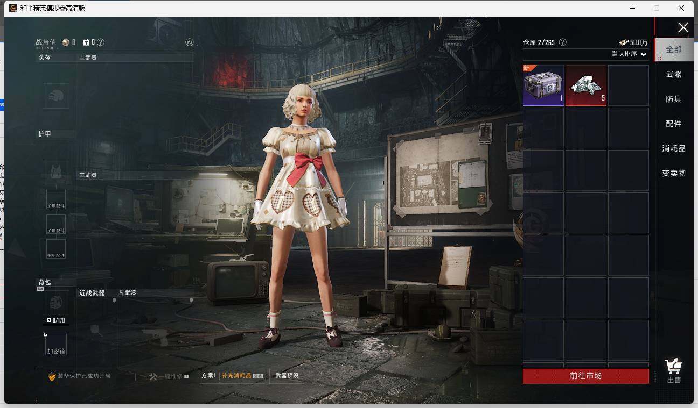698x408 pixels.
Task: Switch to the 防具 category tab
Action: (x=674, y=99)
